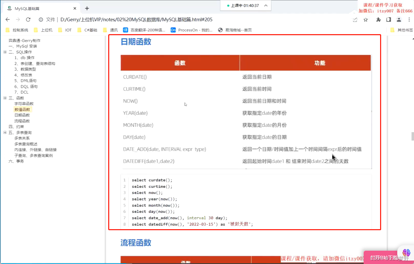Open the user profile avatar icon
The height and width of the screenshot is (264, 414).
coord(399,20)
